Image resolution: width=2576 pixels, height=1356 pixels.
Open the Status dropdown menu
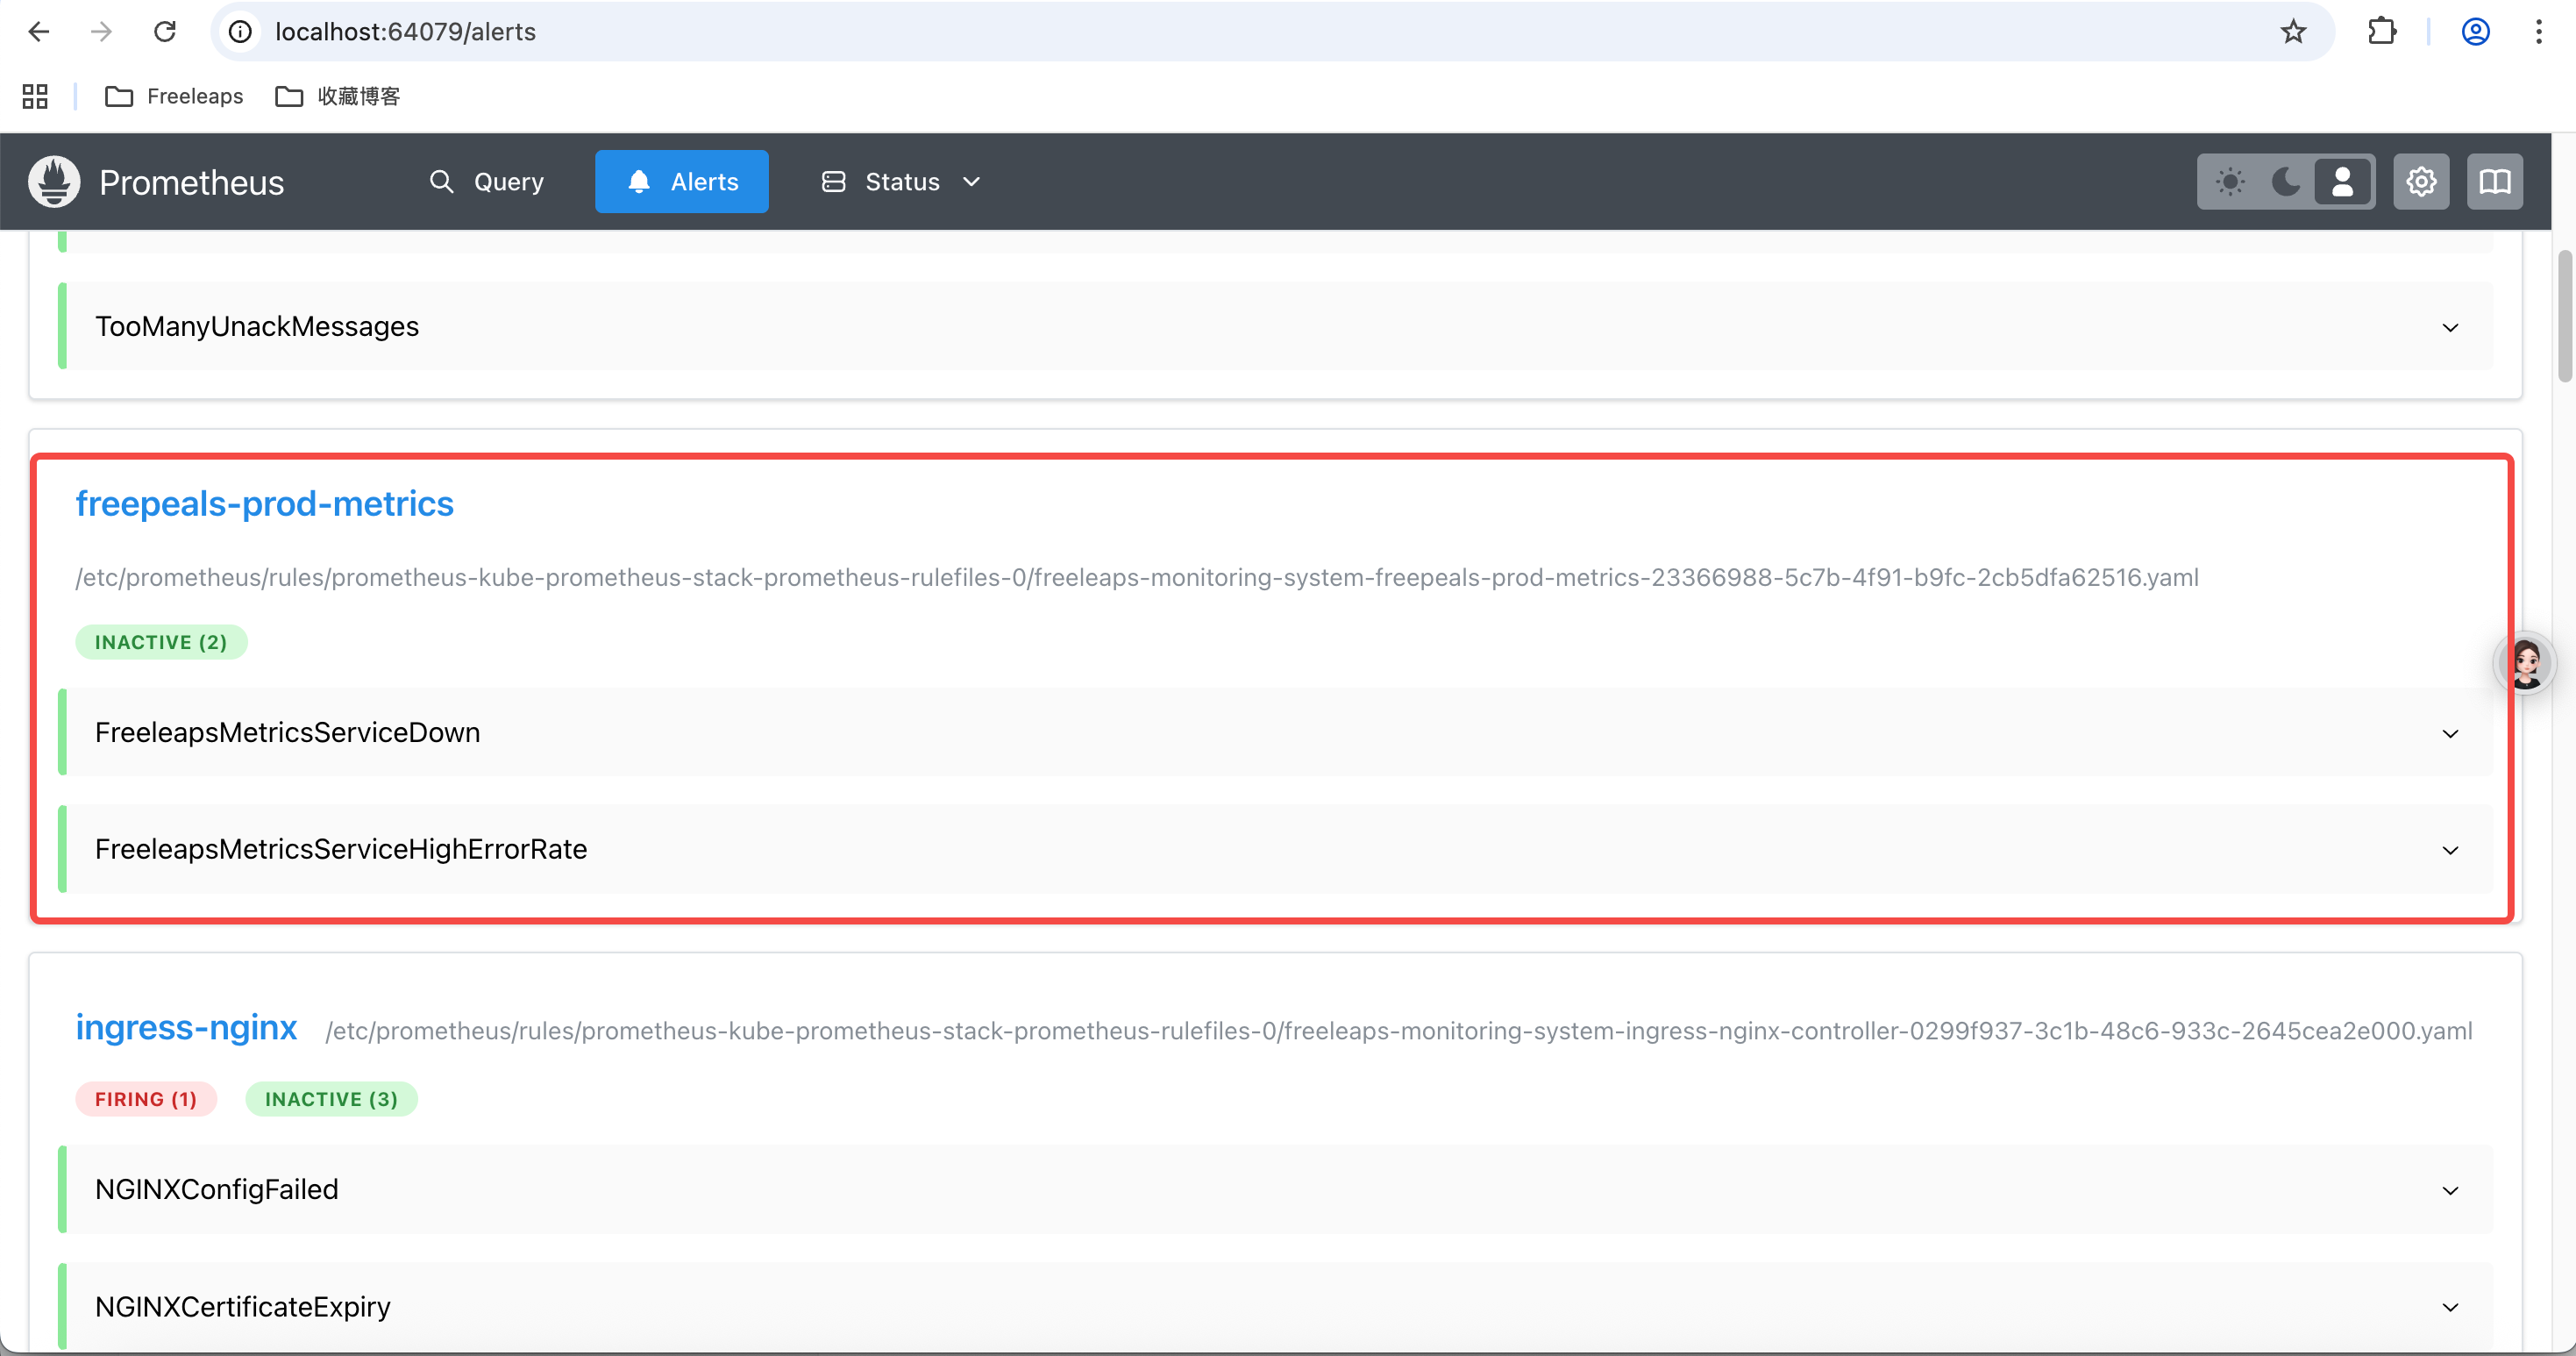click(901, 182)
